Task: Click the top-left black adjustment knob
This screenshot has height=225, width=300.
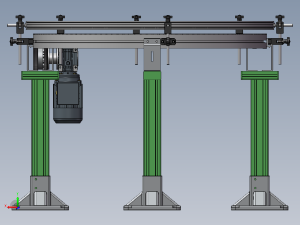Action: pyautogui.click(x=20, y=17)
